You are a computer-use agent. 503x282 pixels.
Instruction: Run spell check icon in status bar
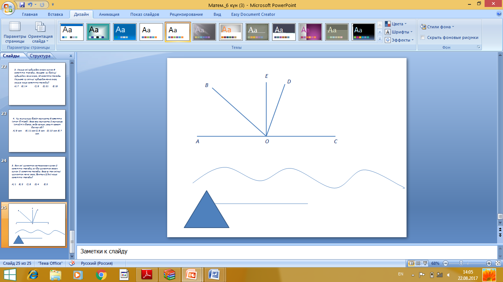pos(72,263)
